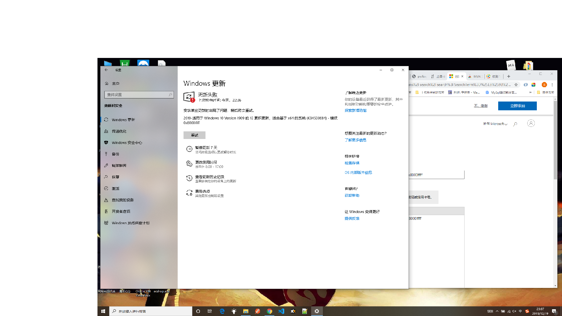Open the 其他书签 bookmarks folder
Image resolution: width=562 pixels, height=316 pixels.
pos(546,92)
